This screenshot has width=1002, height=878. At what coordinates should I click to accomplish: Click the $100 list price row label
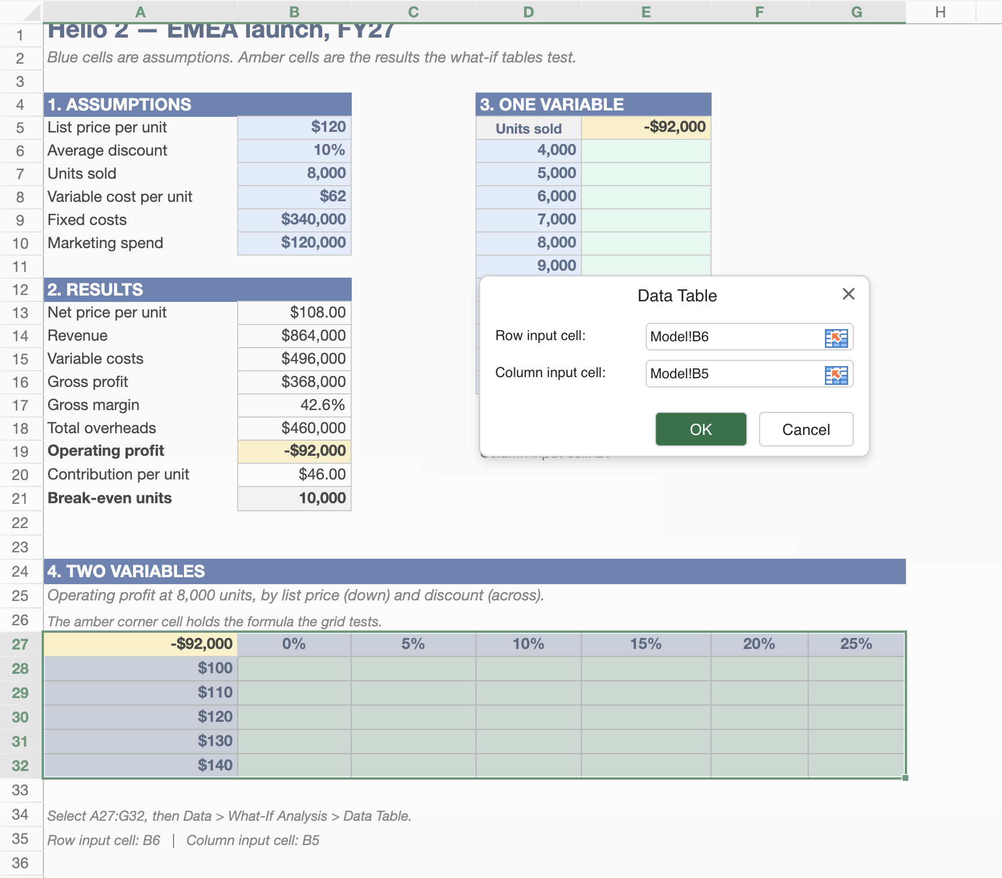click(141, 669)
